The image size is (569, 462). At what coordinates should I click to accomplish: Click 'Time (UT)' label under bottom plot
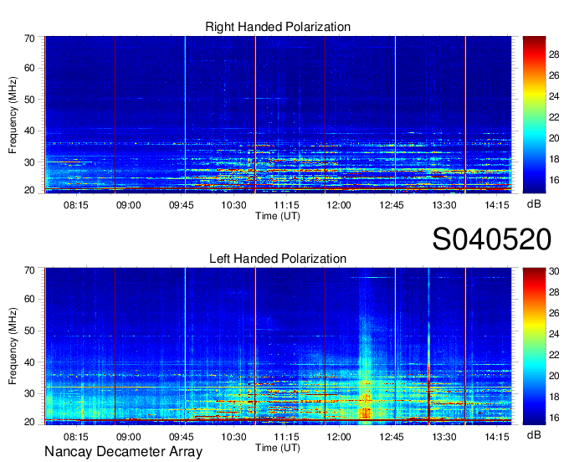click(x=278, y=448)
